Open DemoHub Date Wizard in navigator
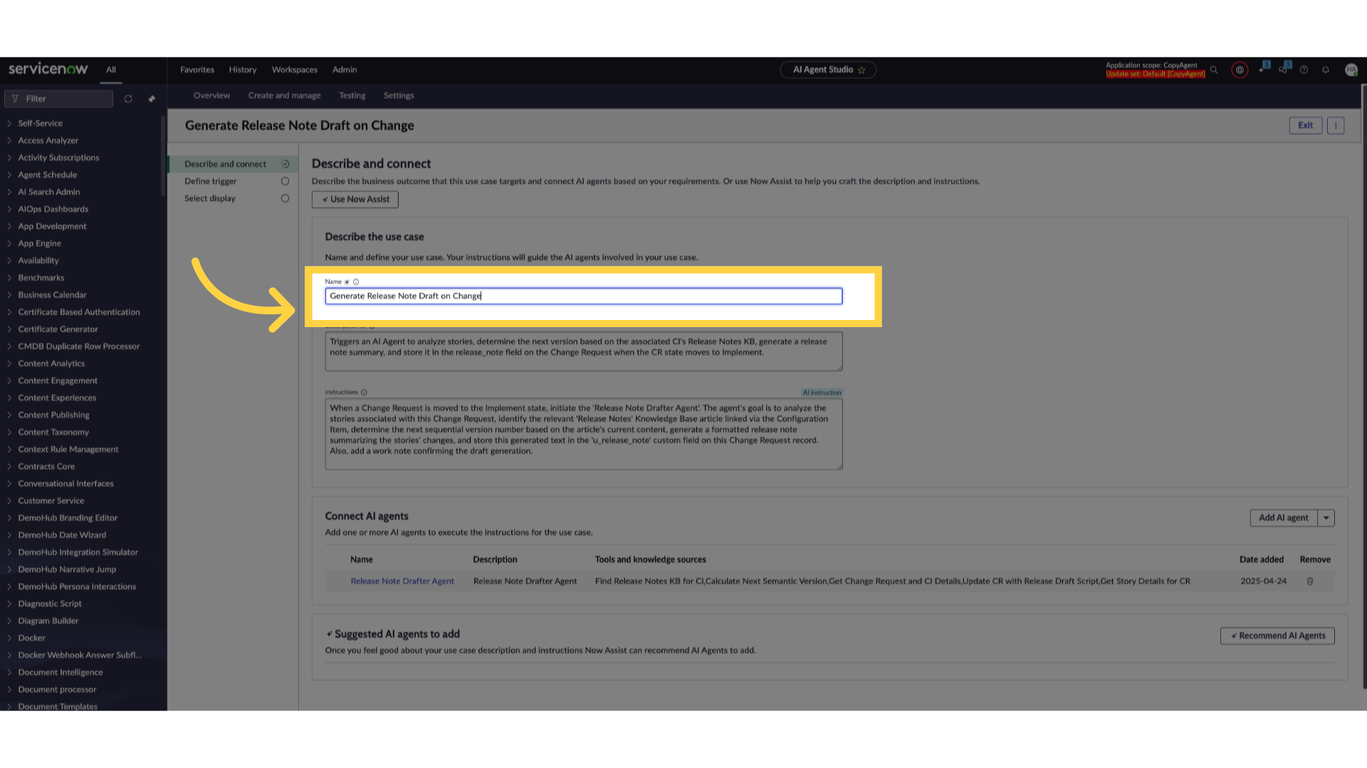The width and height of the screenshot is (1367, 768). [62, 535]
